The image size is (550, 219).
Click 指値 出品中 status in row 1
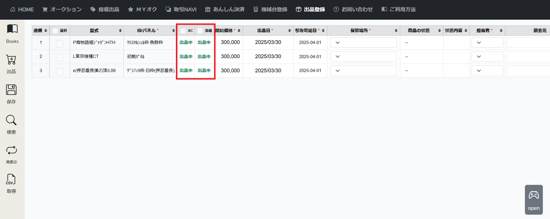pyautogui.click(x=204, y=43)
